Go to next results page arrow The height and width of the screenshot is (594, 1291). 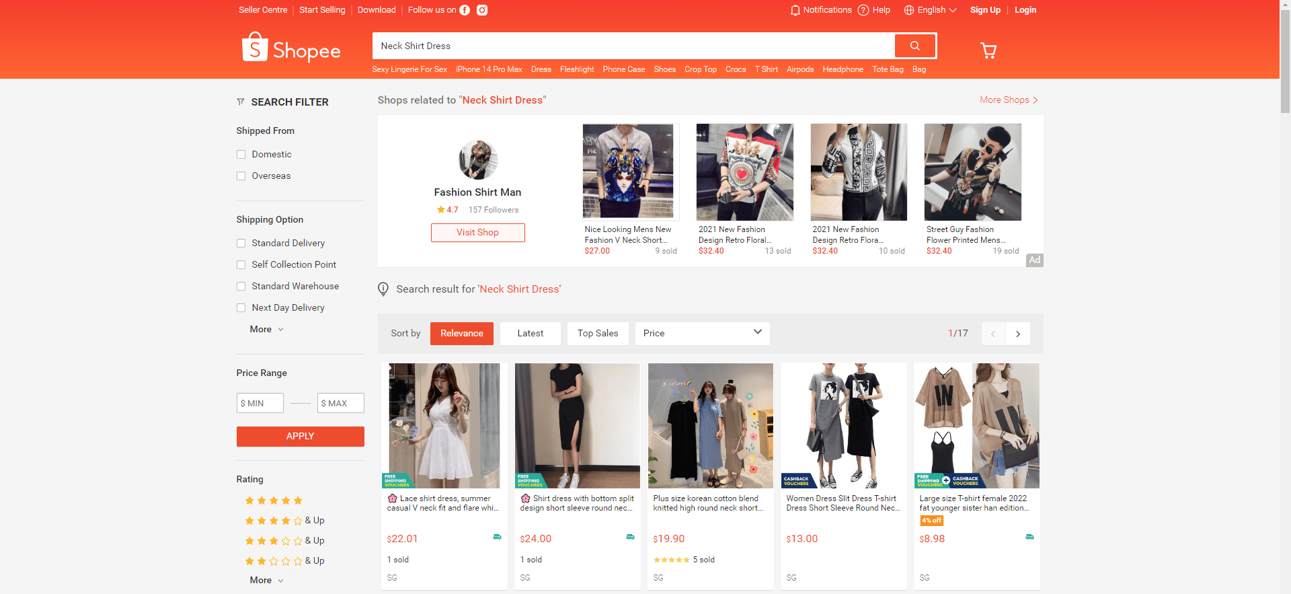click(x=1018, y=334)
